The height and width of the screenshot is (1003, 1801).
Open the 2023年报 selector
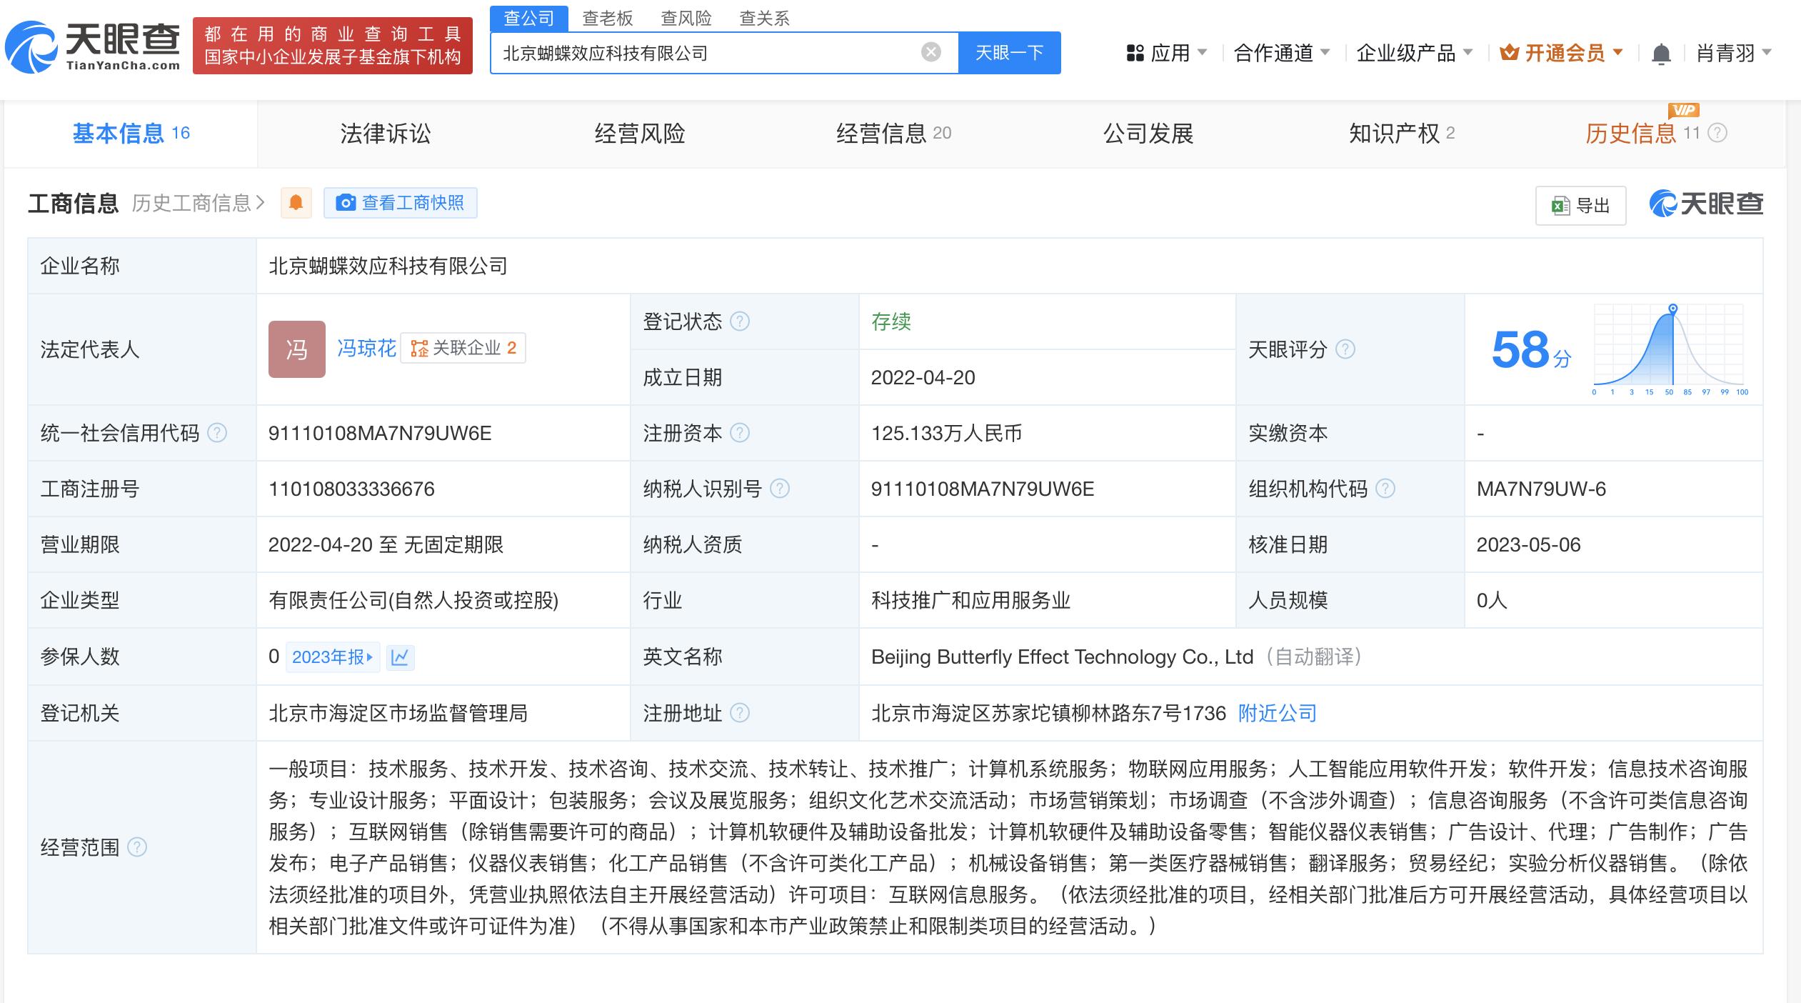332,657
